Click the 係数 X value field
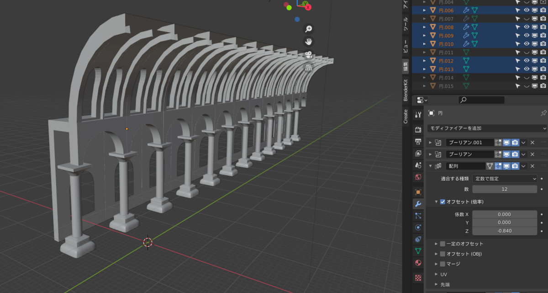 (505, 214)
